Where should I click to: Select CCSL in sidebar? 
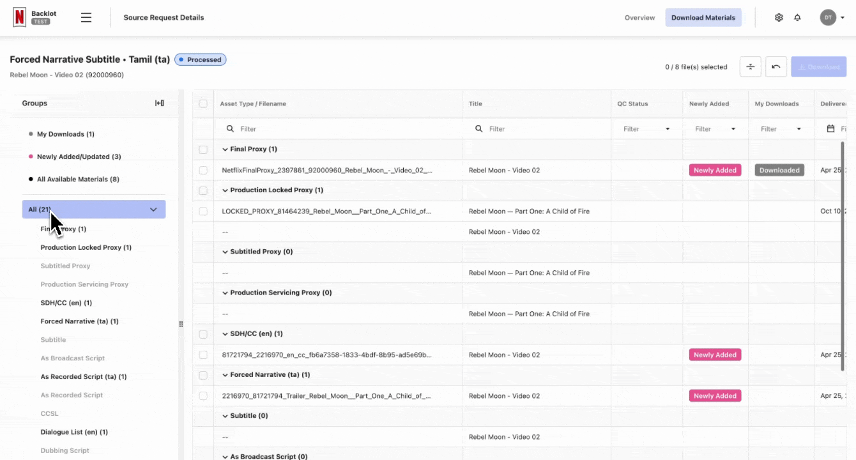pos(49,414)
